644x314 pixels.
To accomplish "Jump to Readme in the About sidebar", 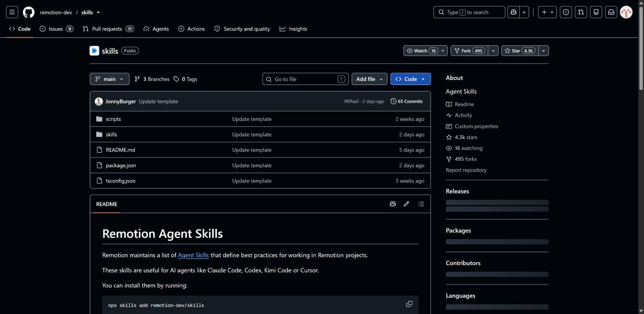I will coord(460,104).
